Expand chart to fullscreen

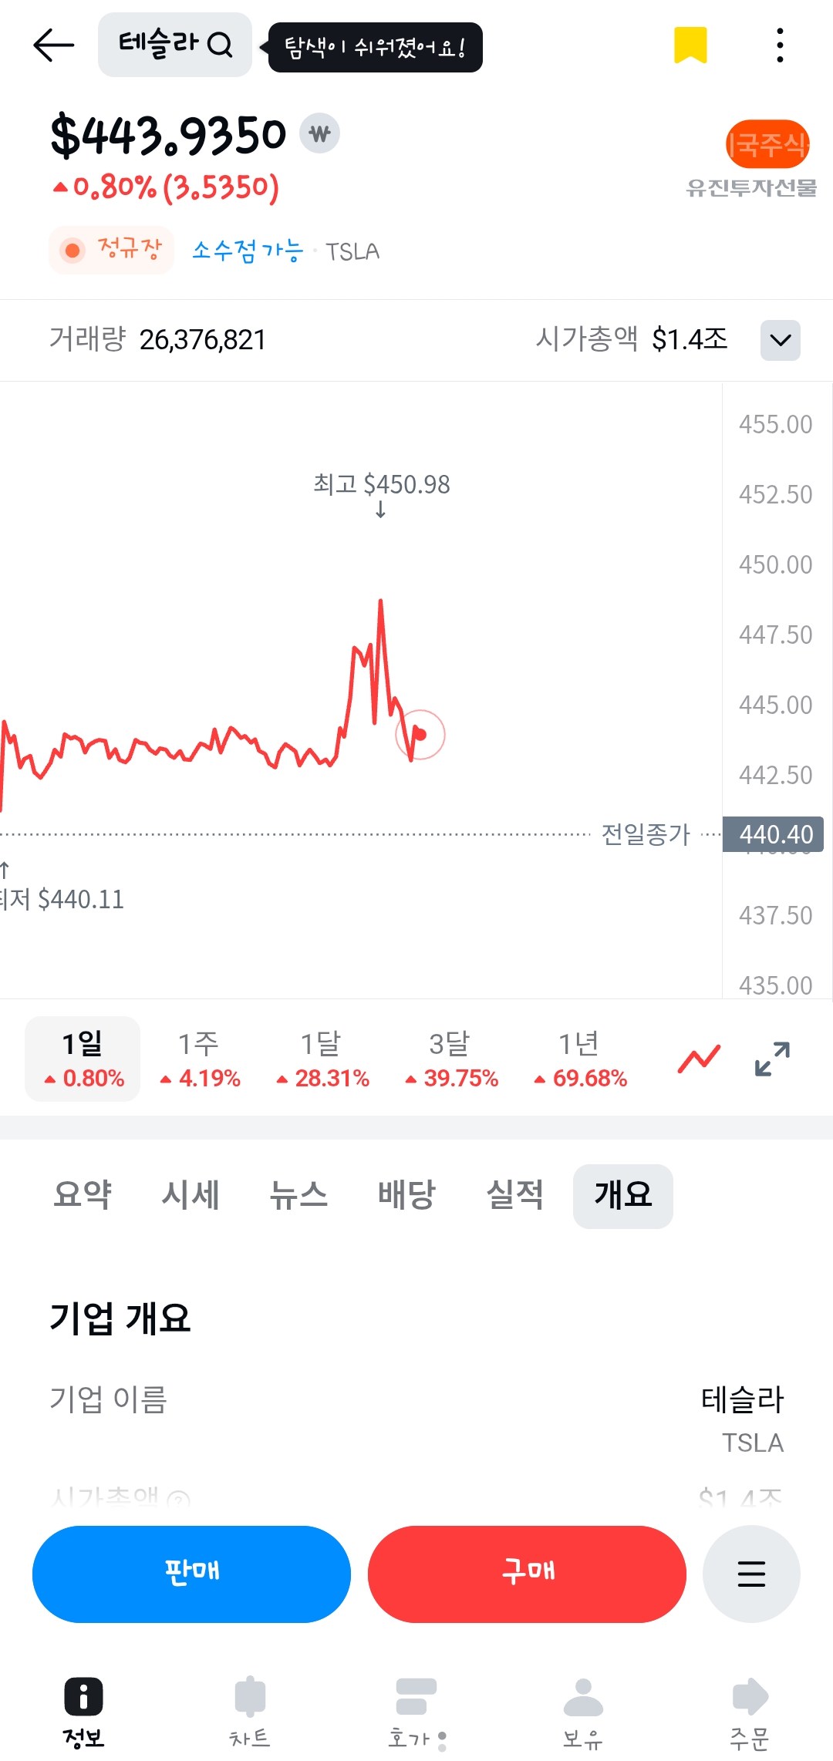772,1059
